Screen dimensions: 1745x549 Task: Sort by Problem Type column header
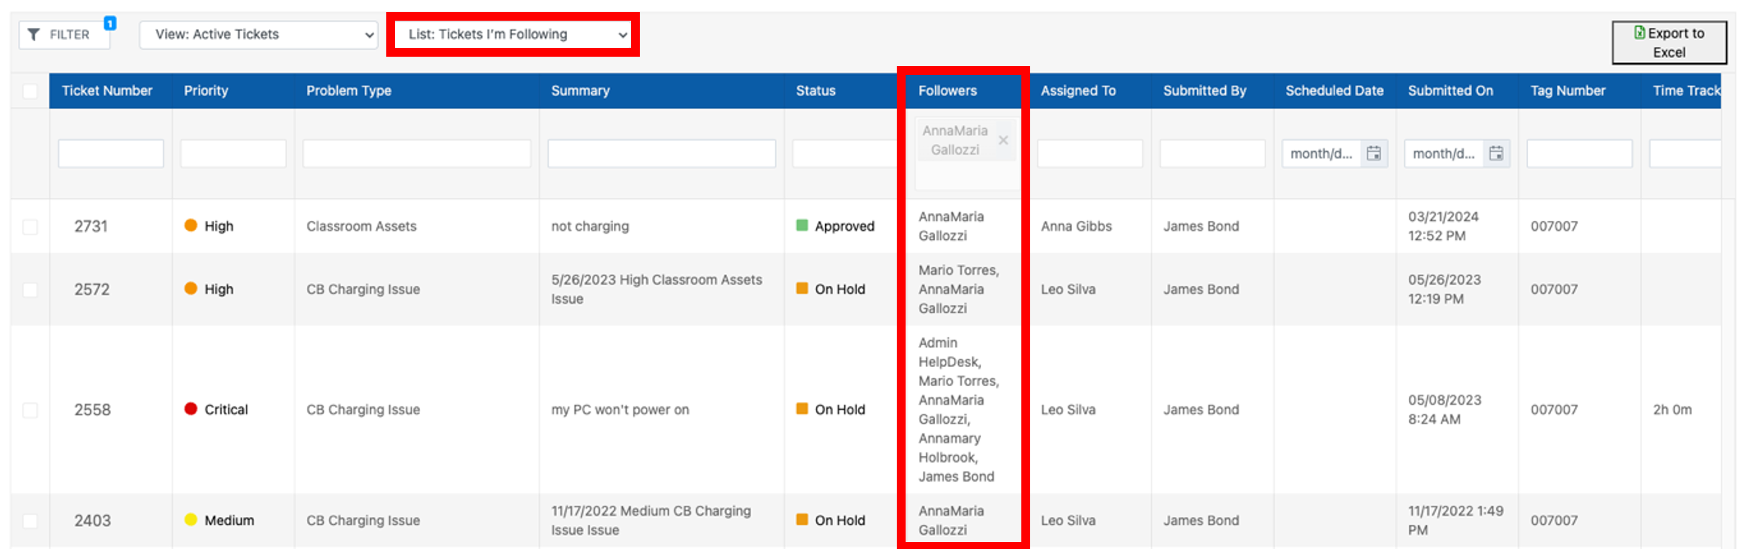click(x=349, y=91)
